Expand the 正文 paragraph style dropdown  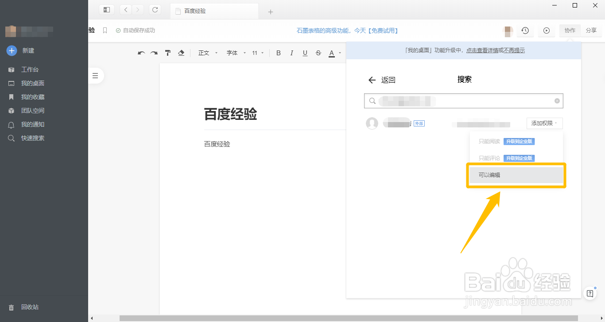[x=208, y=53]
